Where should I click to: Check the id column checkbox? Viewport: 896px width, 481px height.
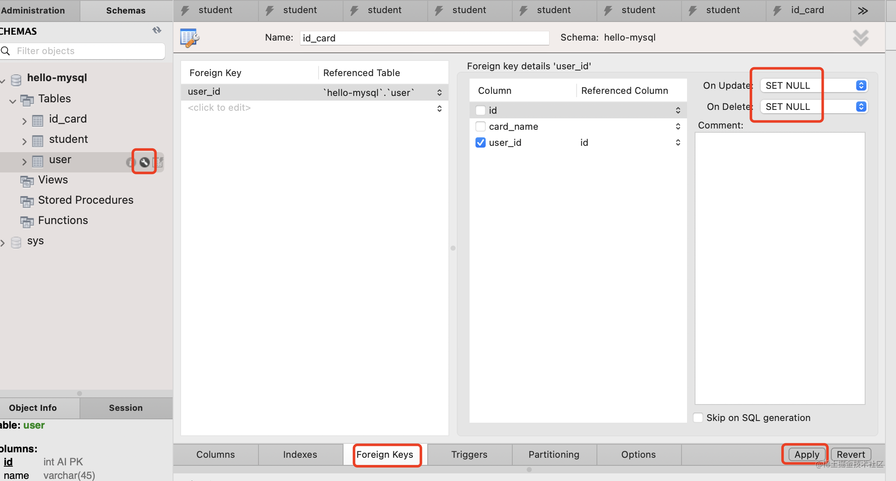[x=481, y=110]
